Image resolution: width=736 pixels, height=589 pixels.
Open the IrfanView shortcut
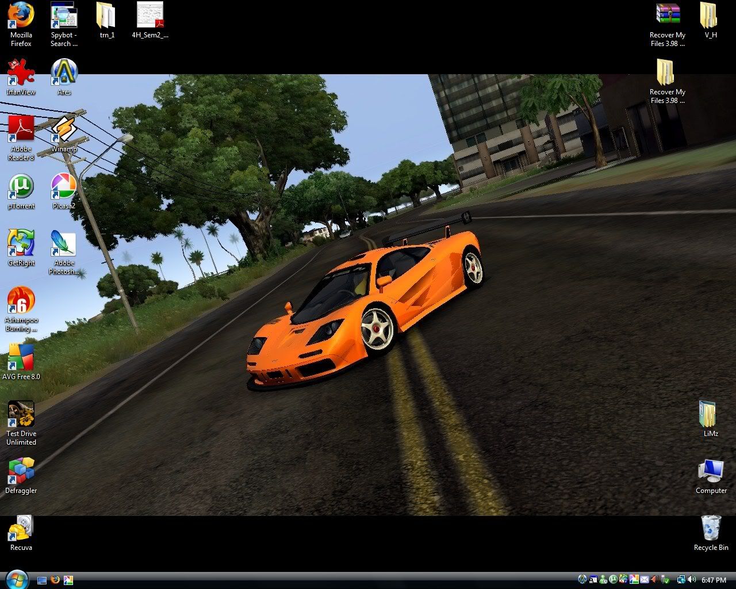(21, 77)
